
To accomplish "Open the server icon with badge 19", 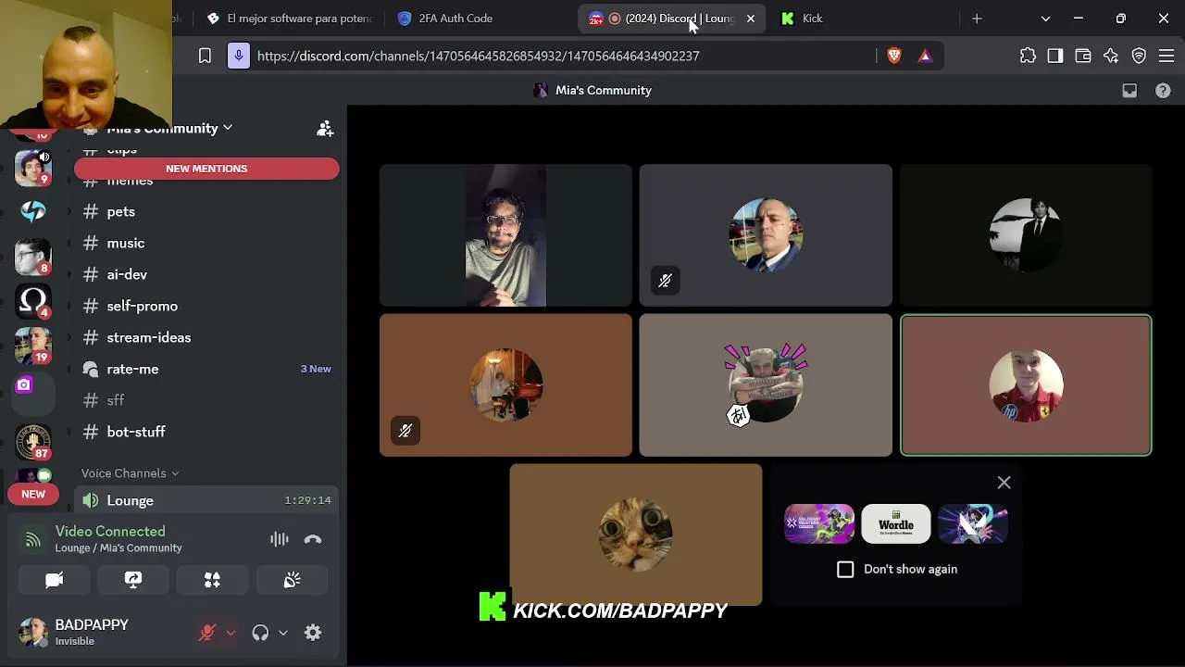I will click(x=33, y=345).
